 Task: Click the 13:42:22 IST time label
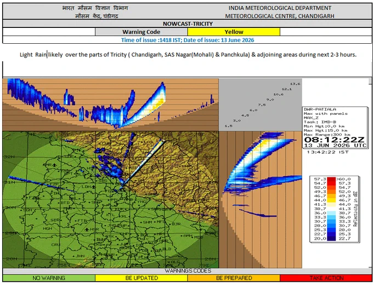327,152
